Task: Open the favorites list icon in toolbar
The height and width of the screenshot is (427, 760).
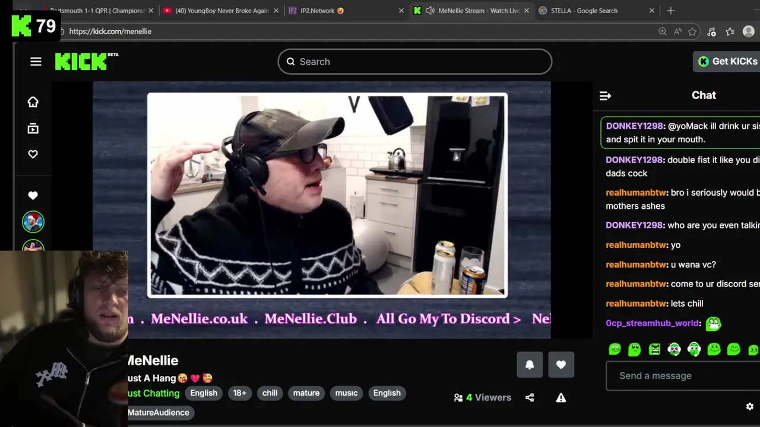Action: coord(730,31)
